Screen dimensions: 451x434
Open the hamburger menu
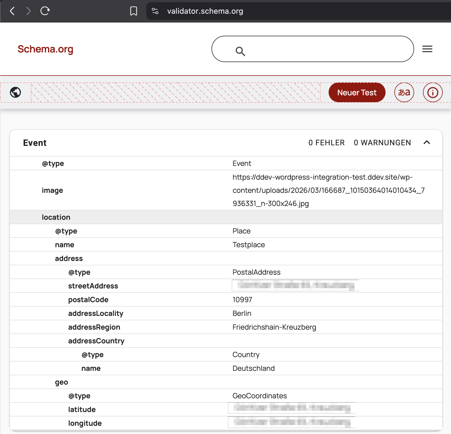tap(427, 49)
